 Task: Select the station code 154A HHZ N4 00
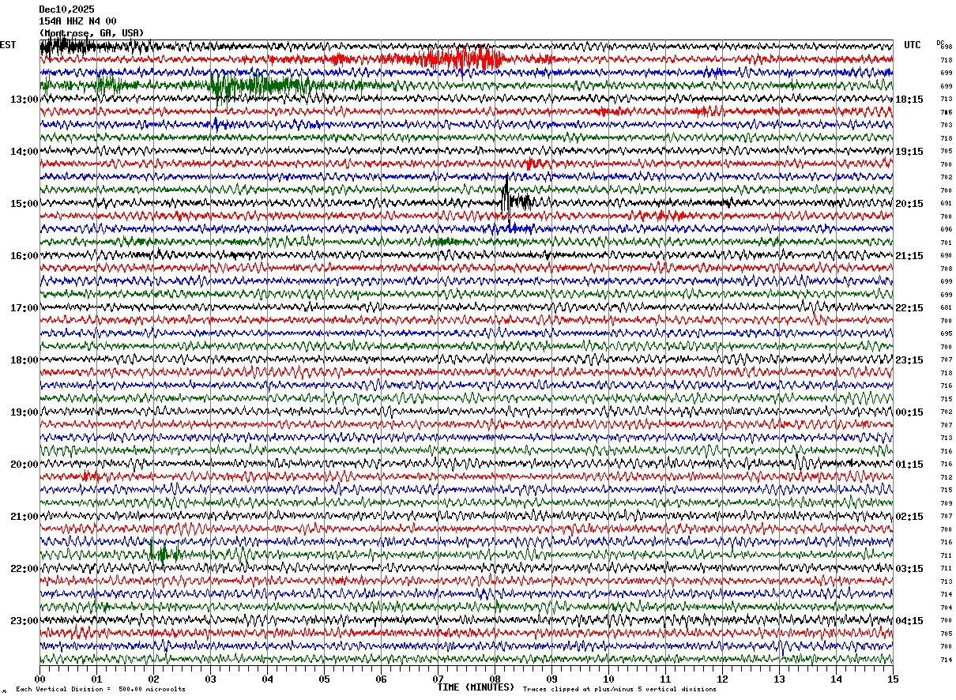(77, 21)
